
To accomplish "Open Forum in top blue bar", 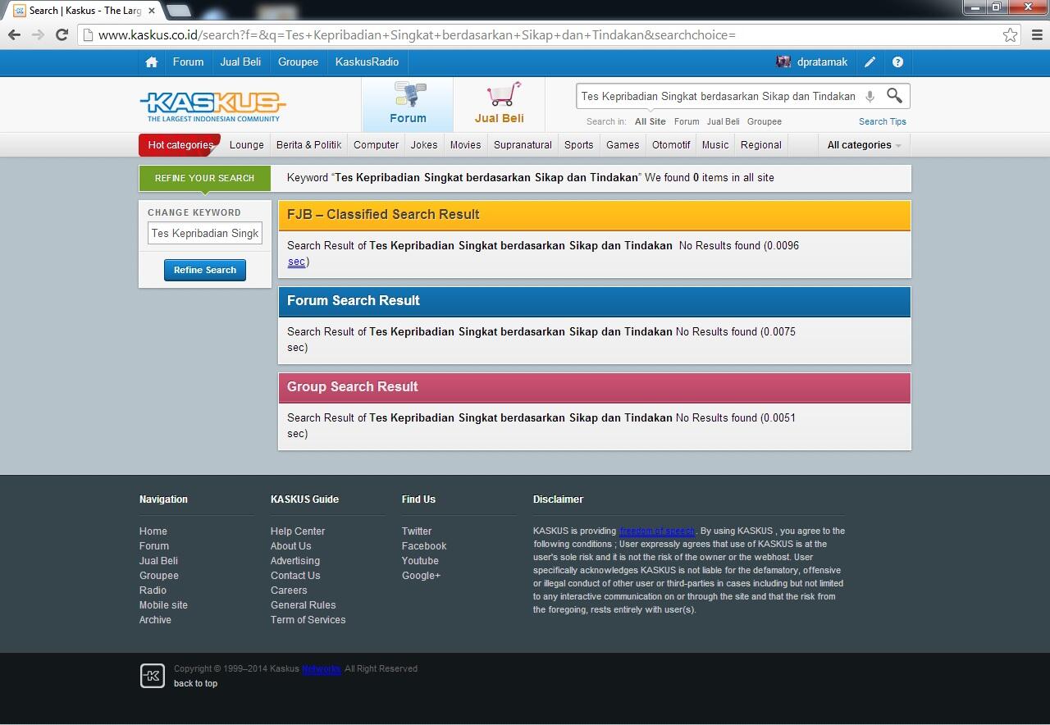I will [x=188, y=62].
